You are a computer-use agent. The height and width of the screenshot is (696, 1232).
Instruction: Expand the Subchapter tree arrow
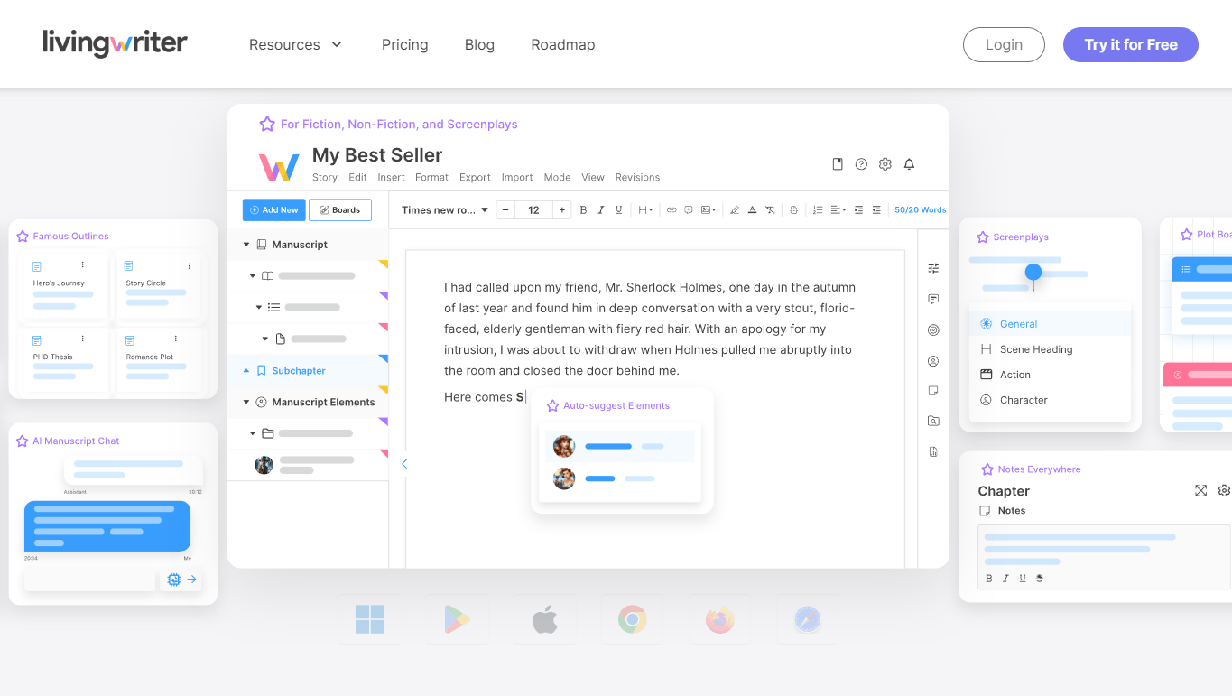tap(246, 371)
